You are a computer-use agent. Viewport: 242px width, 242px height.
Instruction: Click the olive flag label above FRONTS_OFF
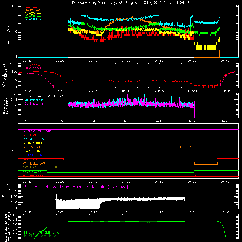tap(30, 167)
